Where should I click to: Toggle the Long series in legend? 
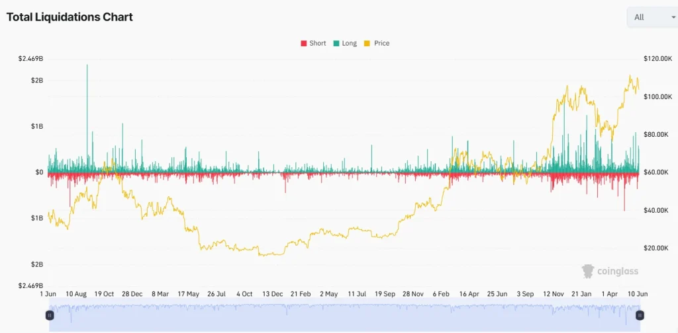345,43
